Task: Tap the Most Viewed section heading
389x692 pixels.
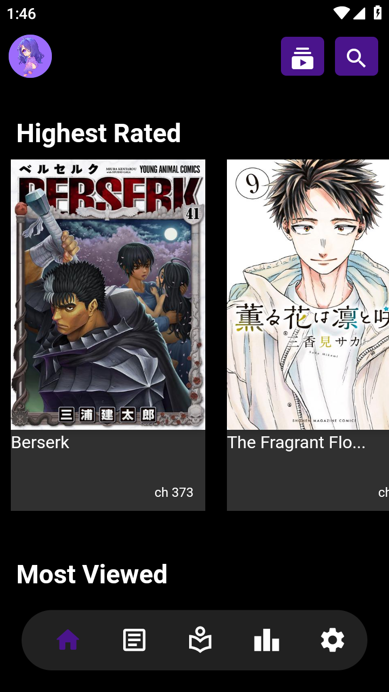Action: [x=92, y=574]
